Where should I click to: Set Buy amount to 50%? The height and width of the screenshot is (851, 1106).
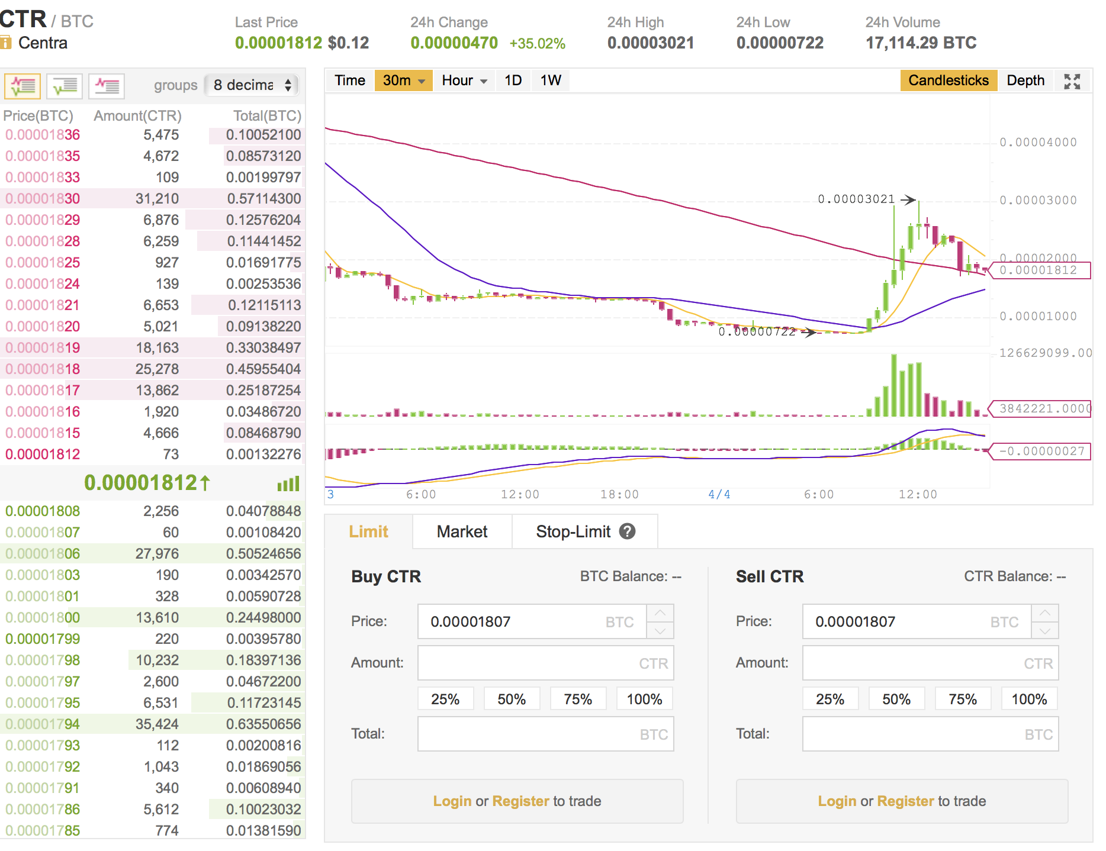512,699
